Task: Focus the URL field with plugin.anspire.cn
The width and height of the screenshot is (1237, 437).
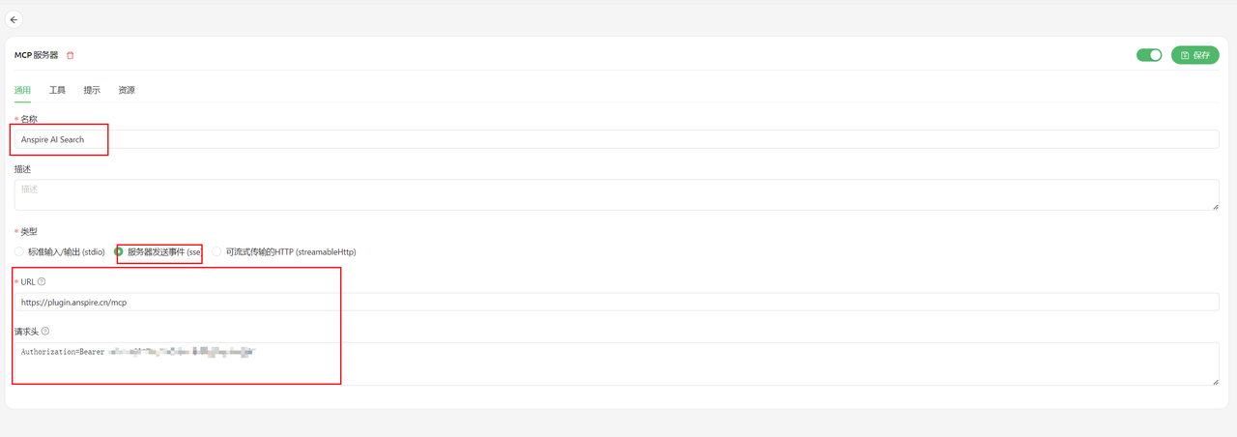Action: (617, 302)
